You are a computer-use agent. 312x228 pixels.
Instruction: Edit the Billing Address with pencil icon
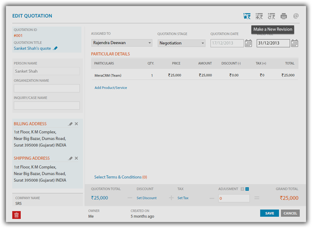[x=70, y=124]
